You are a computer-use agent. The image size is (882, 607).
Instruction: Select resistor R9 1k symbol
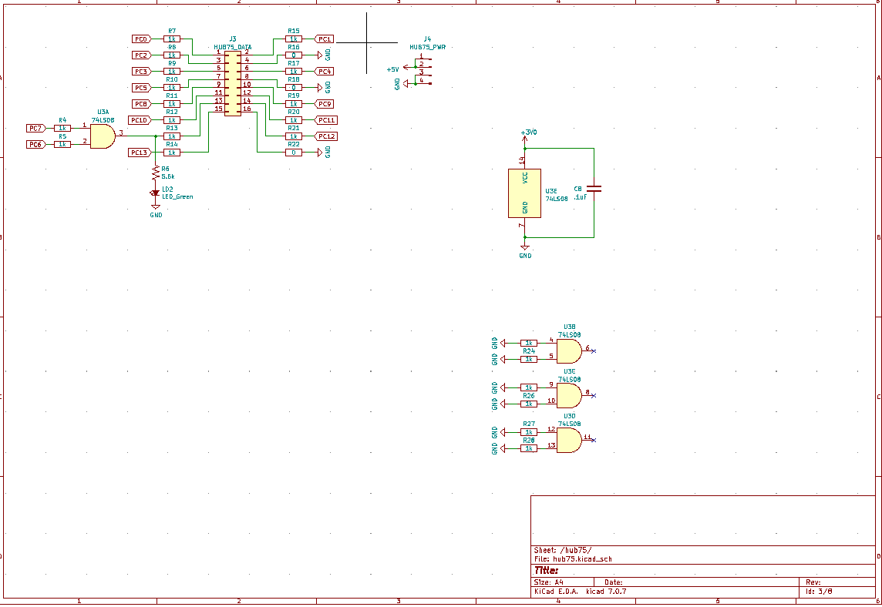172,72
